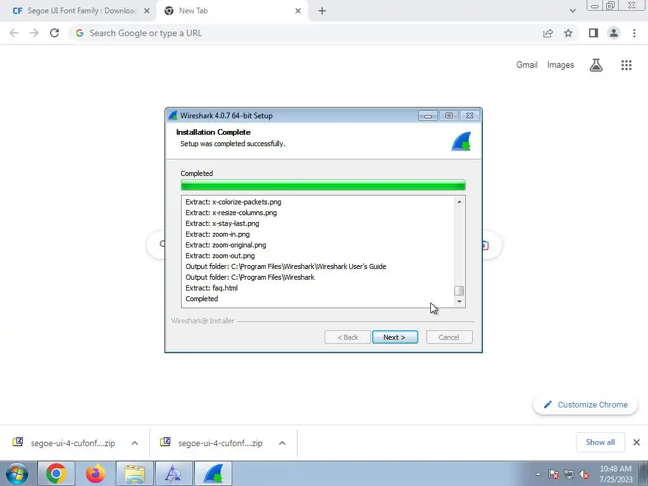Click the Chrome forward arrow
The width and height of the screenshot is (648, 486).
(34, 33)
